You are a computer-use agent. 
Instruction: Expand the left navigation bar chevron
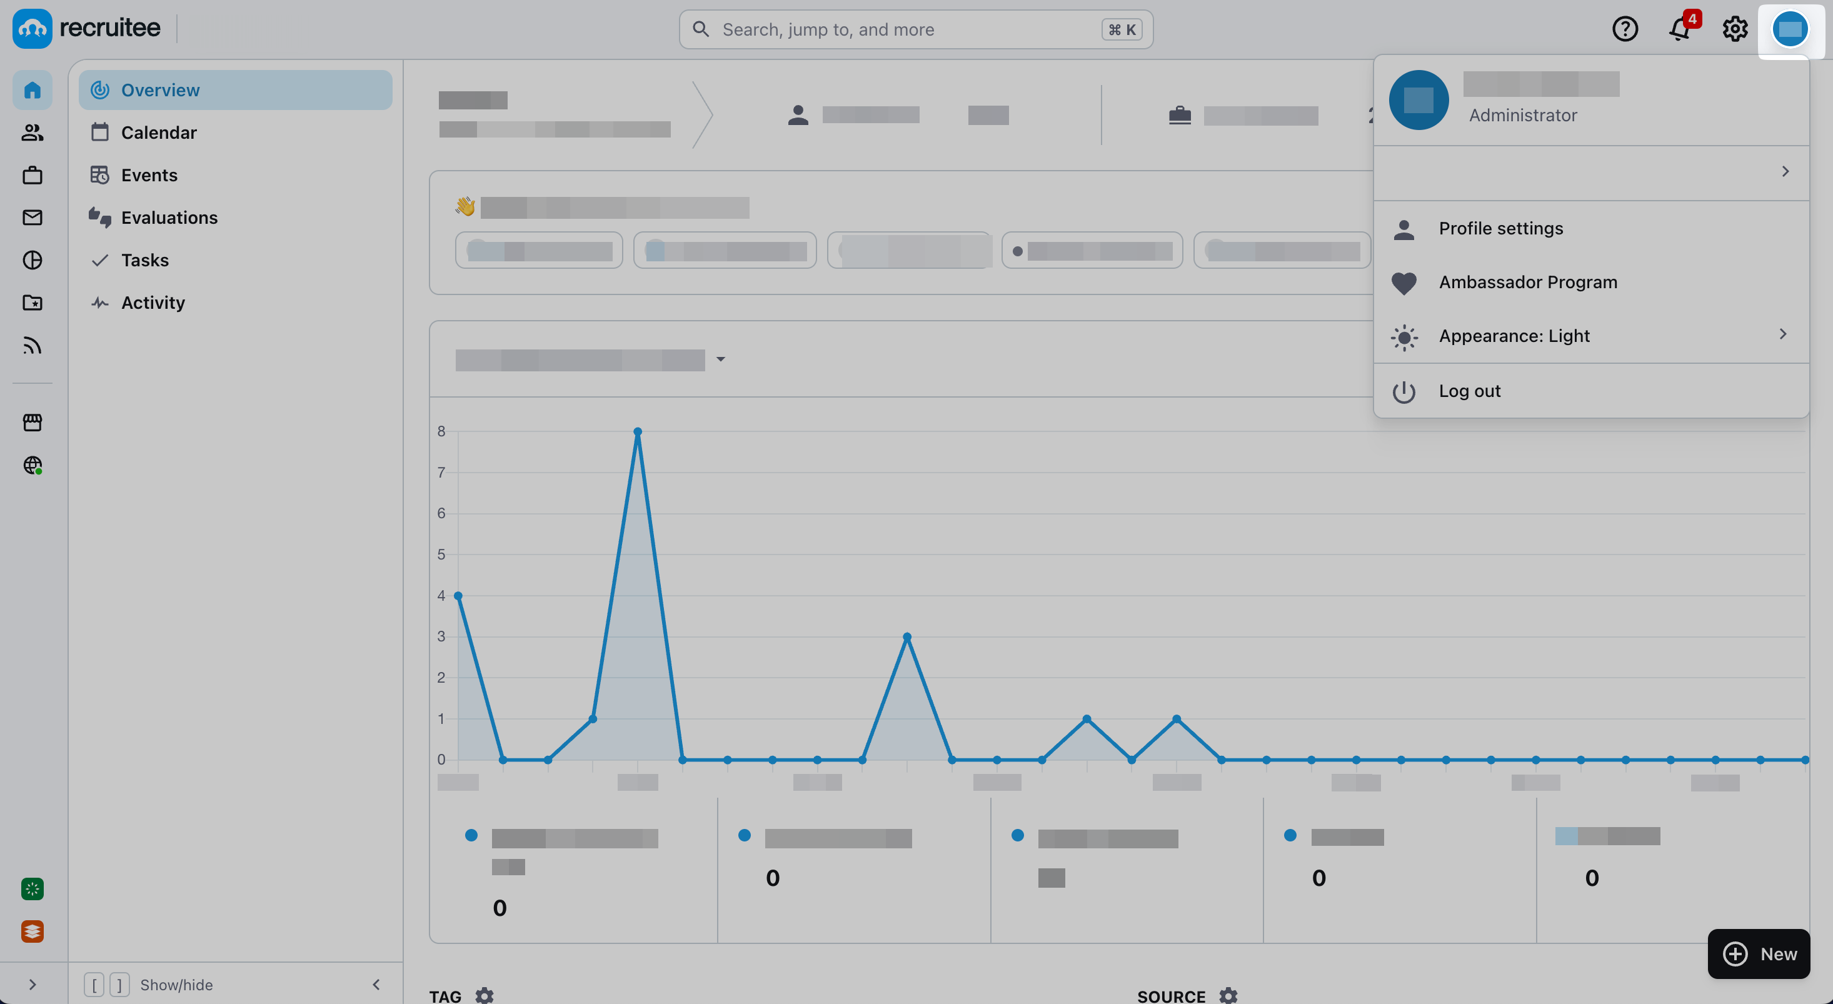[x=32, y=985]
